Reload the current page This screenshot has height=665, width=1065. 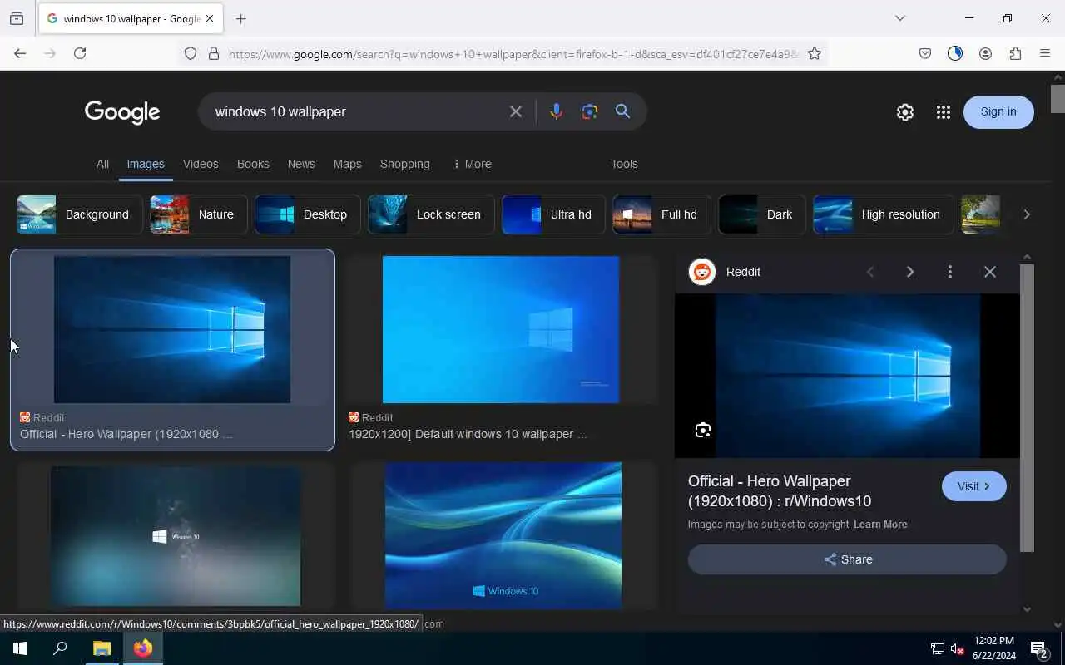(80, 53)
